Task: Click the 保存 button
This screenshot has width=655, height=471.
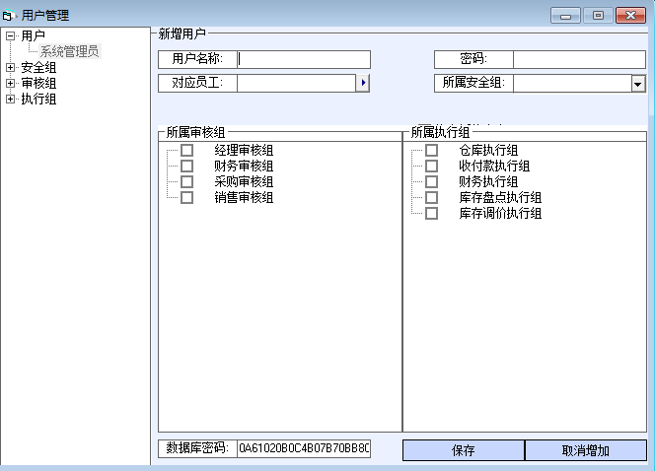Action: (464, 450)
